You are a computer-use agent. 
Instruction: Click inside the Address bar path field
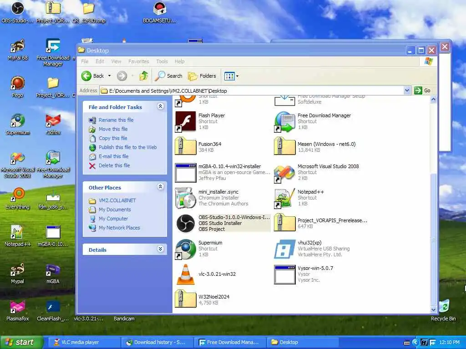coord(251,90)
